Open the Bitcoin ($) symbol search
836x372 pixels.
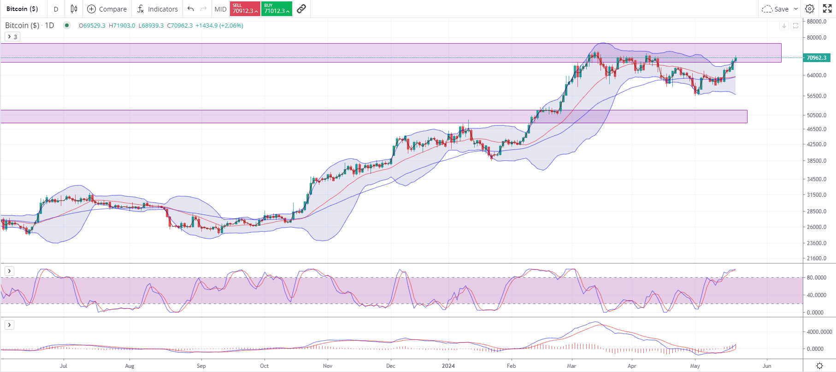click(x=22, y=9)
